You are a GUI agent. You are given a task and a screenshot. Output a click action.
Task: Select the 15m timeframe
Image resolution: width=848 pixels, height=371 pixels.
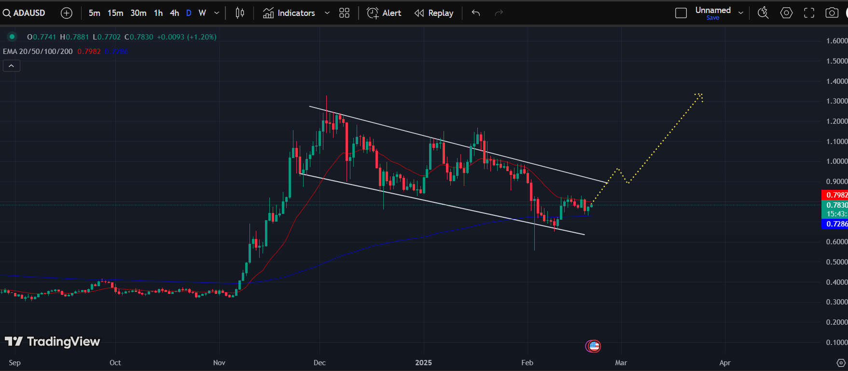point(115,13)
